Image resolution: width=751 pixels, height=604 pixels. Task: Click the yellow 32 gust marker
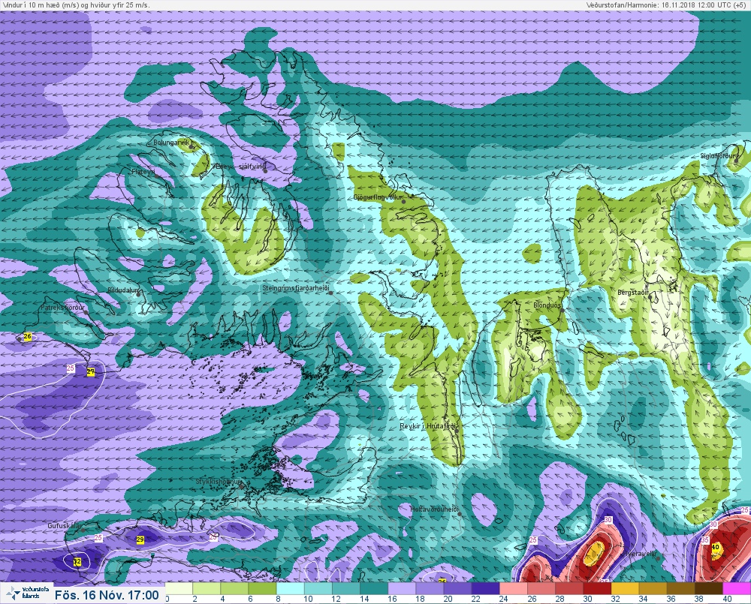(x=77, y=562)
